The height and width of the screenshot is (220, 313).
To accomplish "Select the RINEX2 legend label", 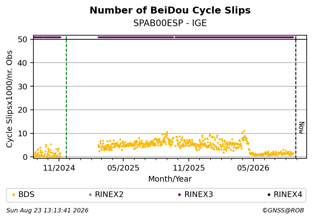I will [x=109, y=195].
